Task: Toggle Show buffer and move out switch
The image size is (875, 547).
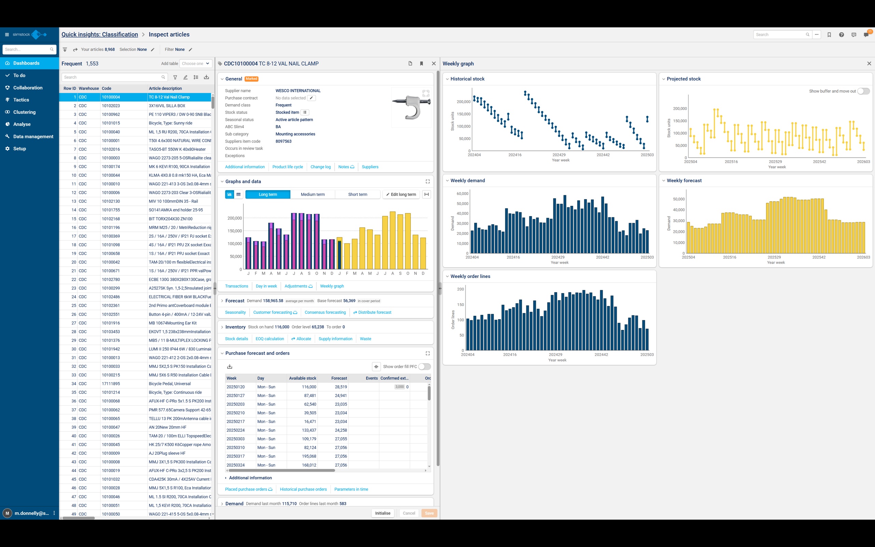Action: pyautogui.click(x=863, y=91)
